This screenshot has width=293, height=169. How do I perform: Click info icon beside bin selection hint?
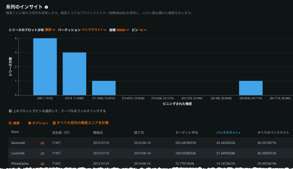point(10,111)
